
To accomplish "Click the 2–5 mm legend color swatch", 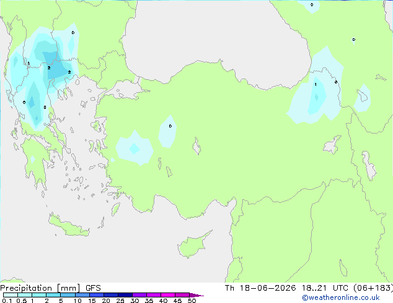I will tap(53, 295).
